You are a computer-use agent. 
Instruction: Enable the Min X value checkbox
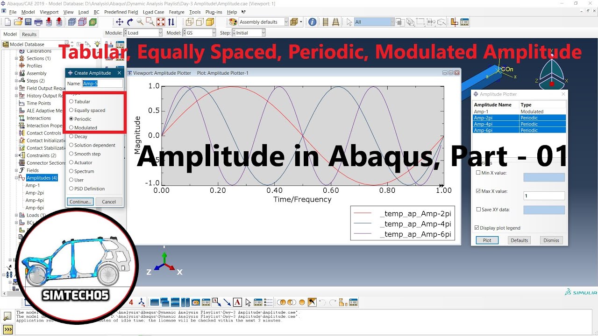pyautogui.click(x=478, y=173)
